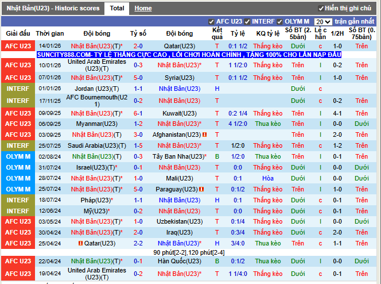Uncheck the OLYM M filter checkbox
Screen dimensions: 381x284
click(x=279, y=22)
